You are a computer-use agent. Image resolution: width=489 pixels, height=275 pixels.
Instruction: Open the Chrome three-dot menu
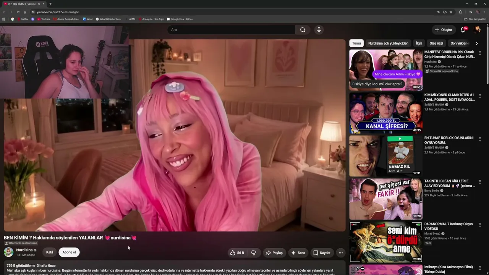[484, 12]
